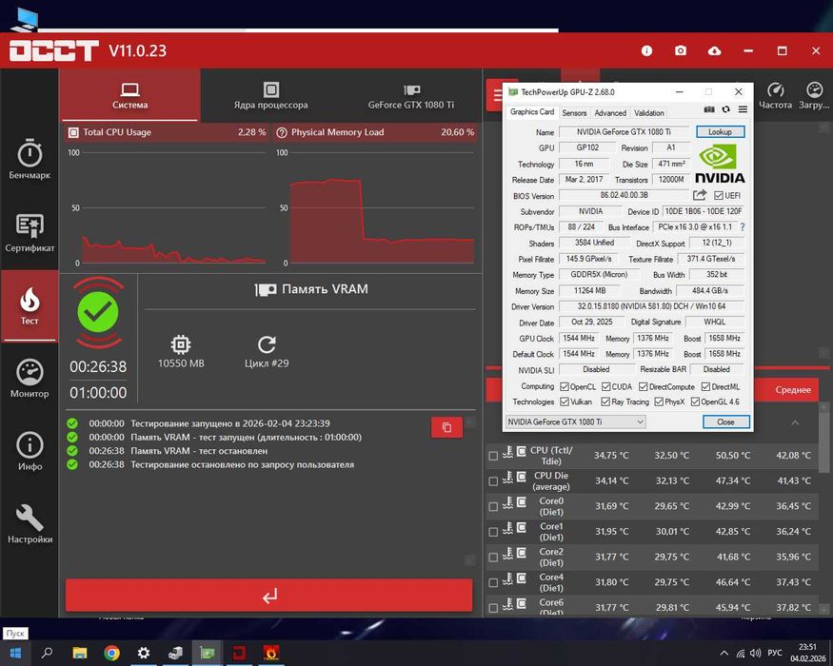Toggle the DirectCompute checkbox
This screenshot has height=666, width=833.
click(644, 386)
